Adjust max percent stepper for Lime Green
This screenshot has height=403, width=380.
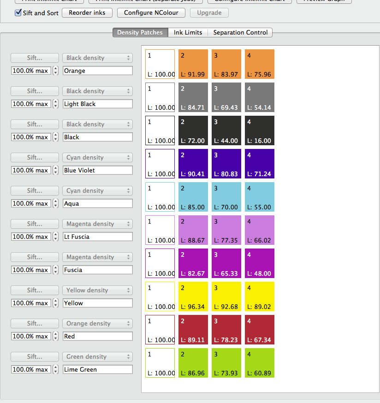coord(55,369)
